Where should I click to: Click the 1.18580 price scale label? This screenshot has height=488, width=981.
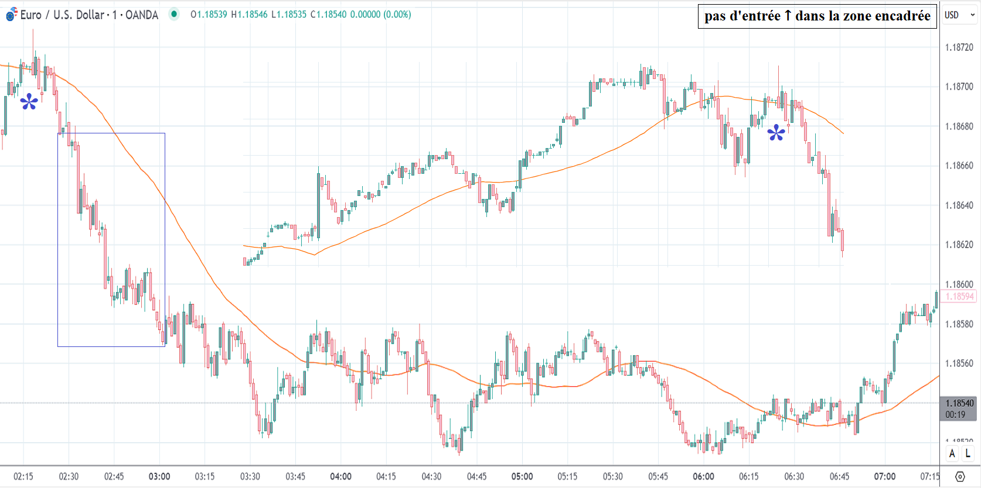pyautogui.click(x=959, y=324)
